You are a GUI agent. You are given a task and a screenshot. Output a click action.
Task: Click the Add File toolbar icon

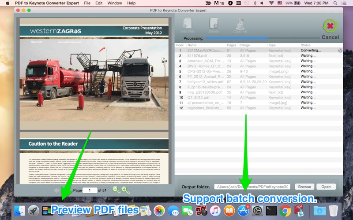point(187,26)
